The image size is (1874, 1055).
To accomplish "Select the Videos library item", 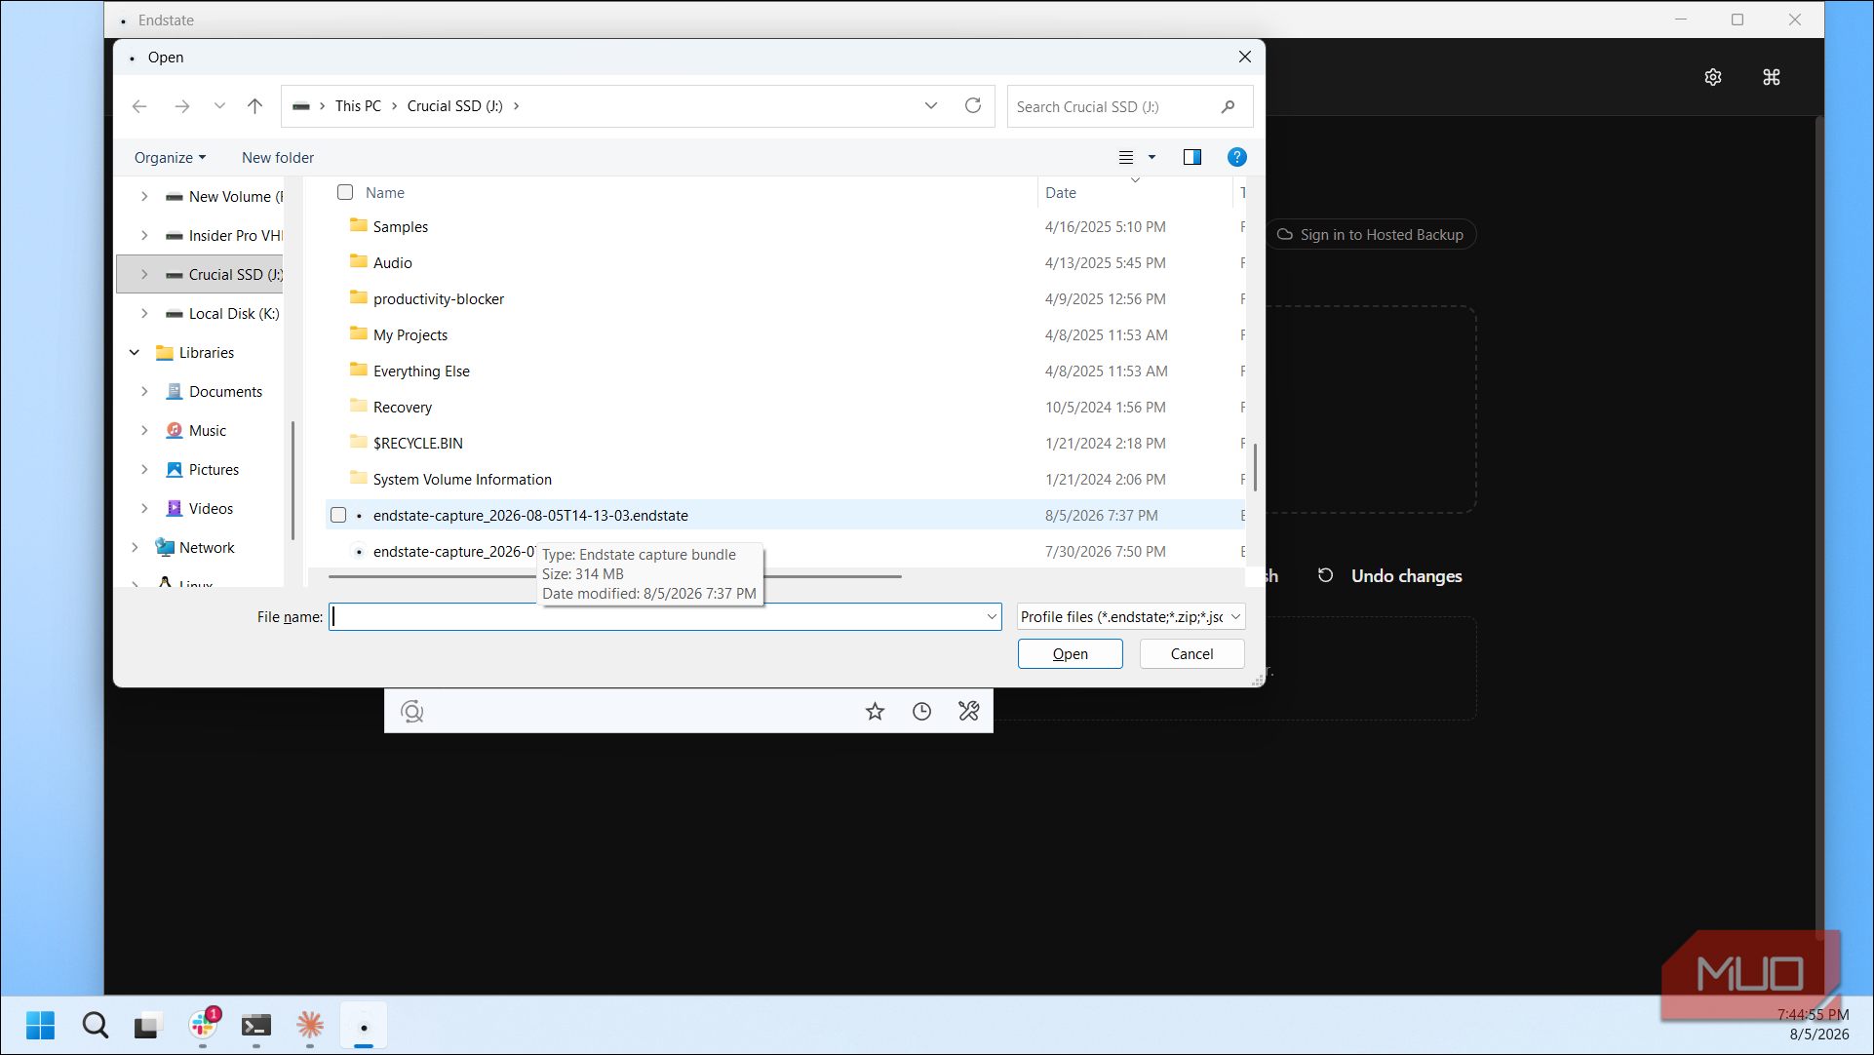I will [x=211, y=509].
